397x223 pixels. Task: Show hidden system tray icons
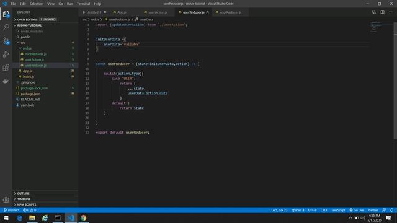click(350, 217)
